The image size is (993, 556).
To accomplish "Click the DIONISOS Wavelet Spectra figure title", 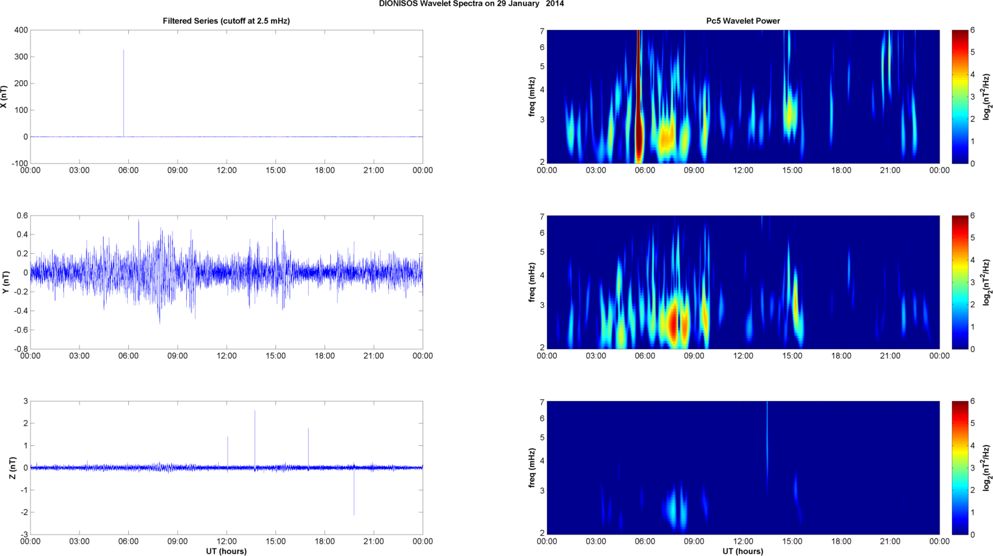I will pos(471,4).
